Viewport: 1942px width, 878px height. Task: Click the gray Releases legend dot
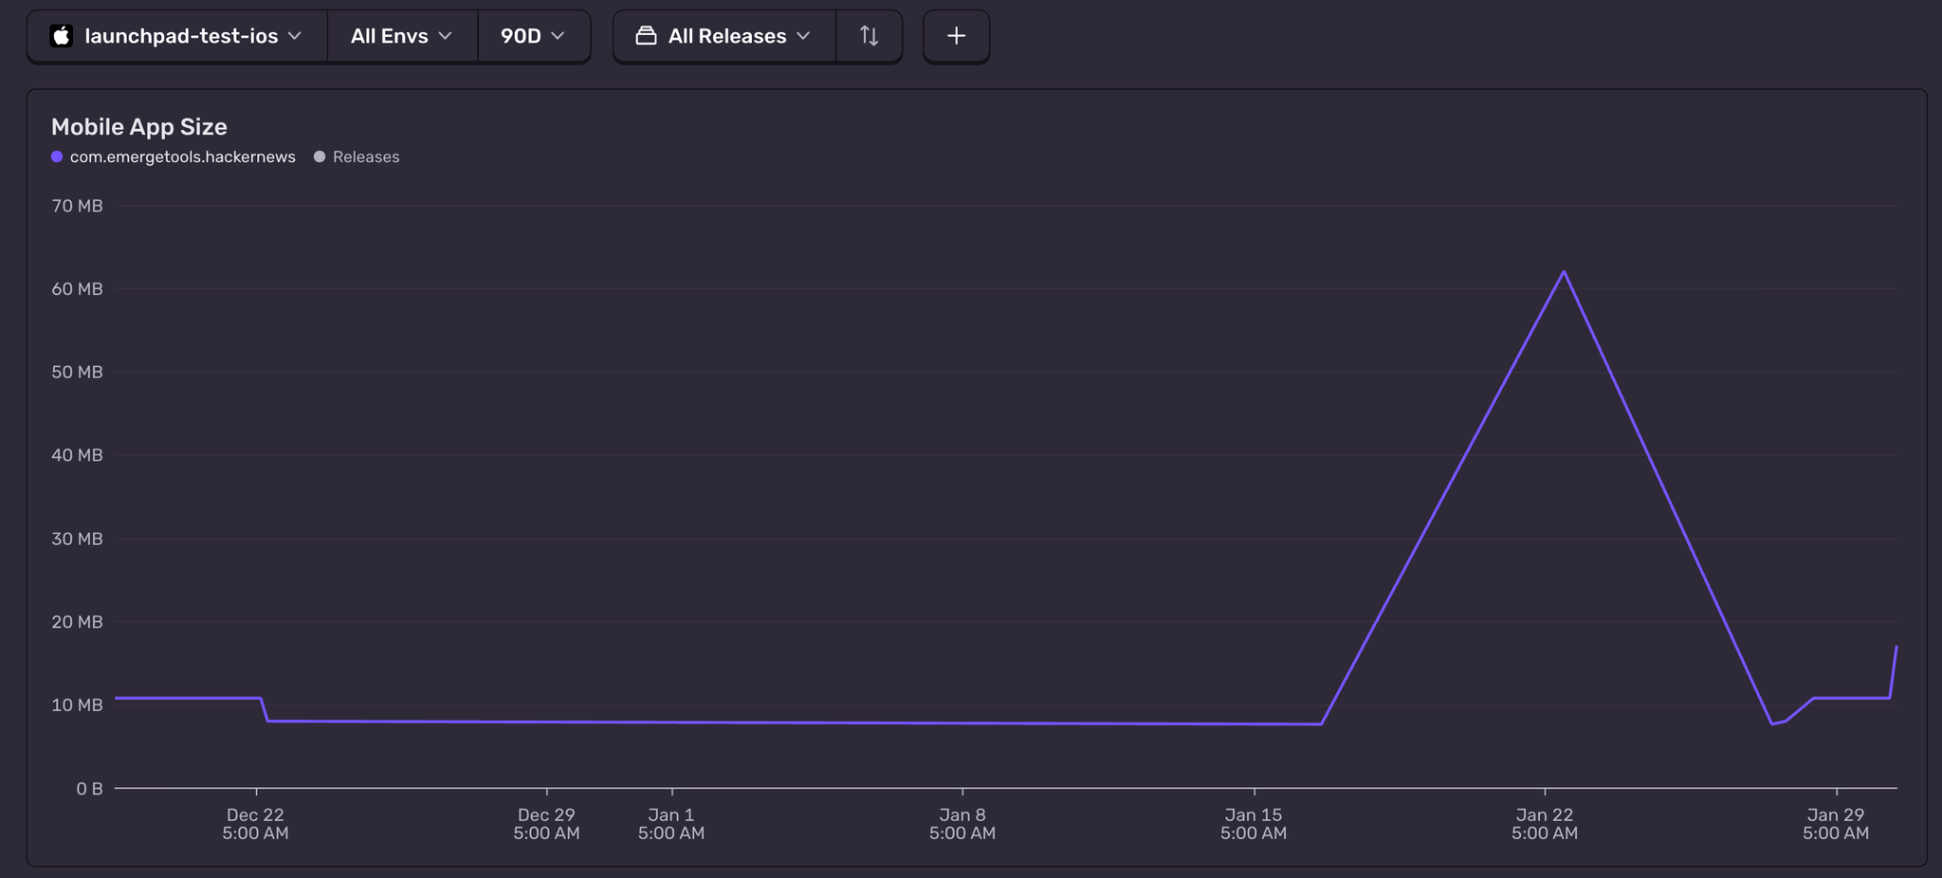coord(320,156)
